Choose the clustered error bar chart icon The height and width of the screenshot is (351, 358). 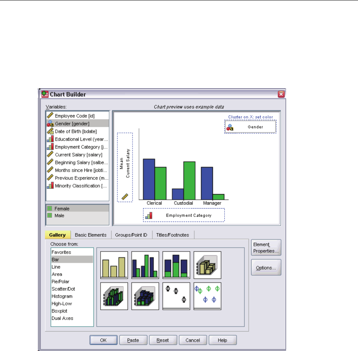coord(207,296)
